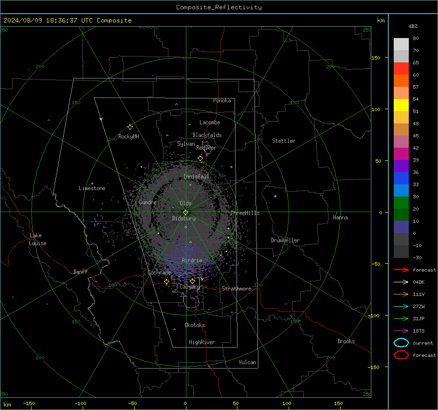Select the cyan 27ZW arrow legend icon

click(x=401, y=307)
